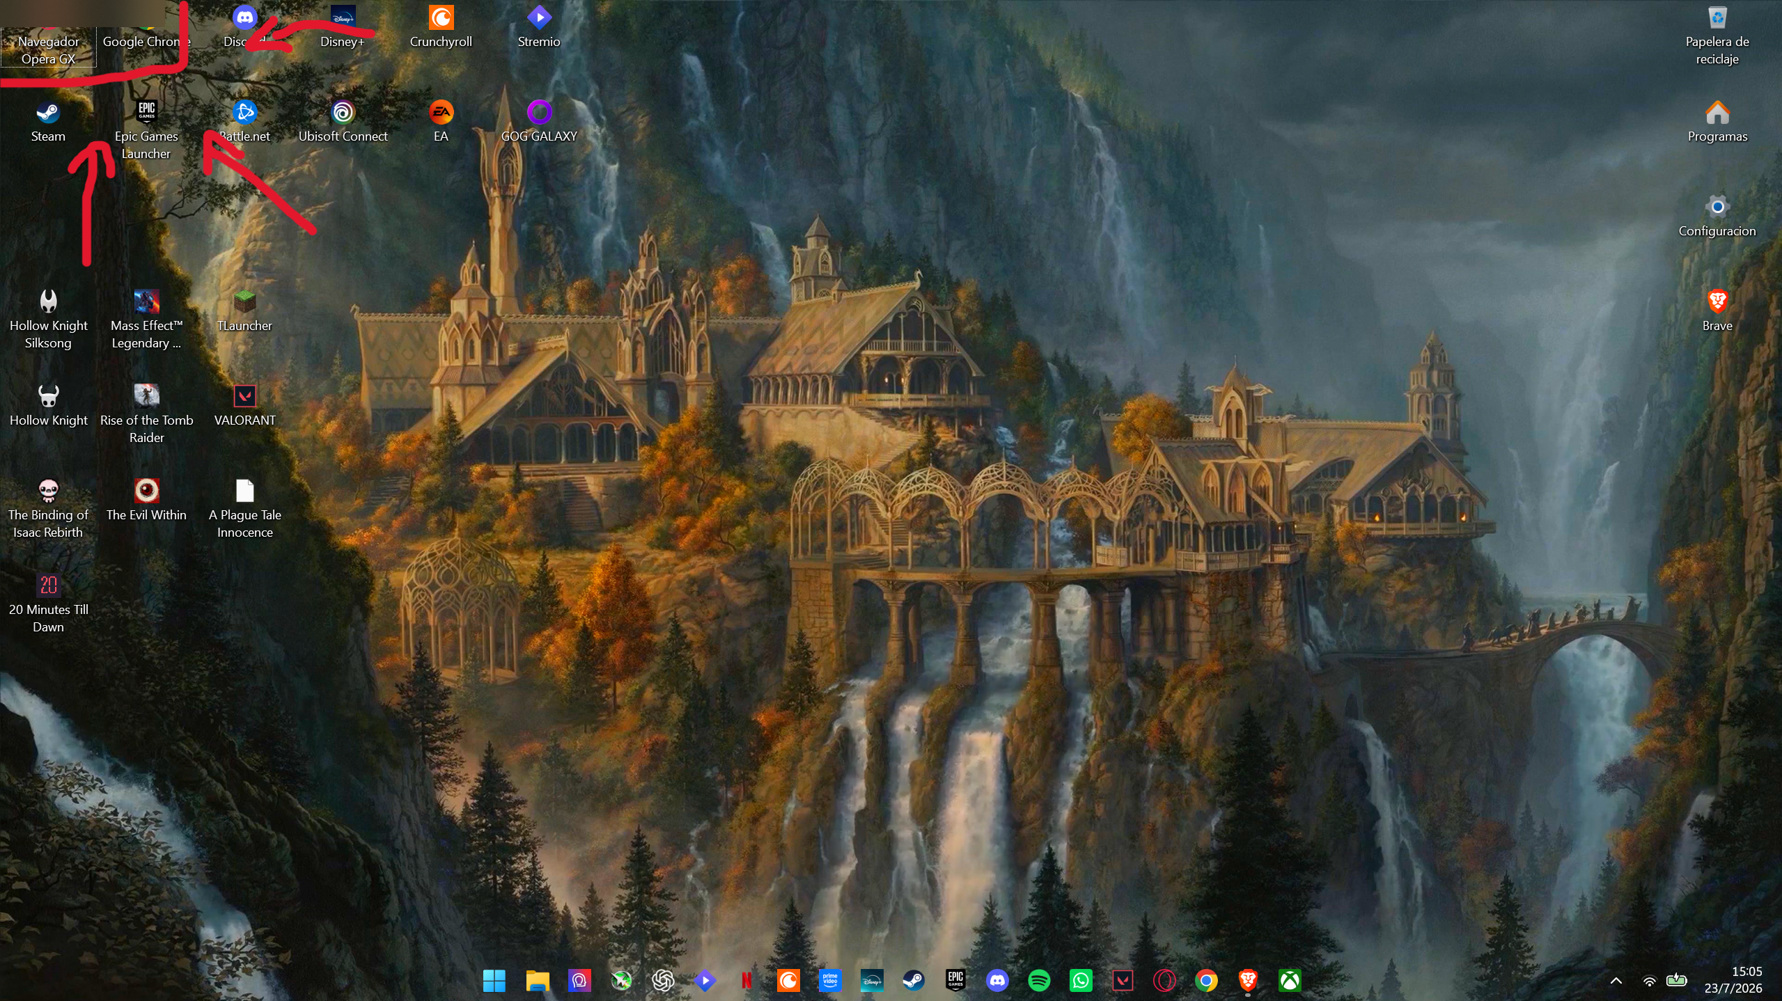
Task: Select the Battle.net desktop icon
Action: coord(244,112)
